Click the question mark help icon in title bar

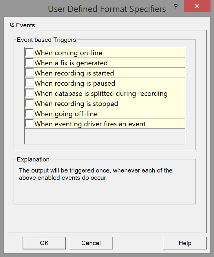tap(176, 6)
